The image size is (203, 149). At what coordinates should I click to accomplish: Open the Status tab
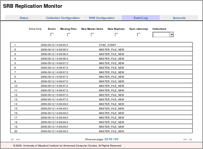[24, 18]
